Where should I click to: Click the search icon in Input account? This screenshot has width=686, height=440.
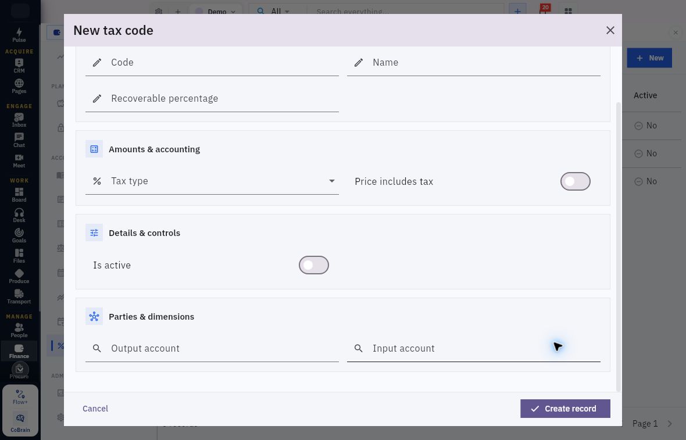[x=358, y=348]
